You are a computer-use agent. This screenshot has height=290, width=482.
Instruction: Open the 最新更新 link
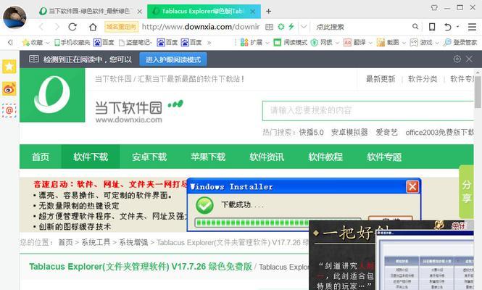click(381, 79)
